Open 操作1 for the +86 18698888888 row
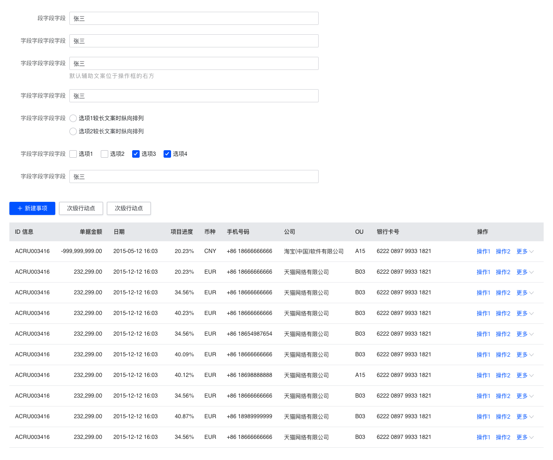The width and height of the screenshot is (553, 460). (x=483, y=375)
